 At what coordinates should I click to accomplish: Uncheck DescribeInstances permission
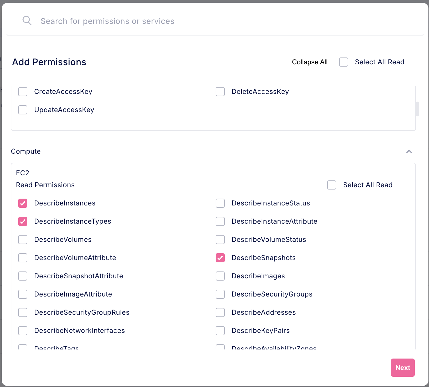23,203
